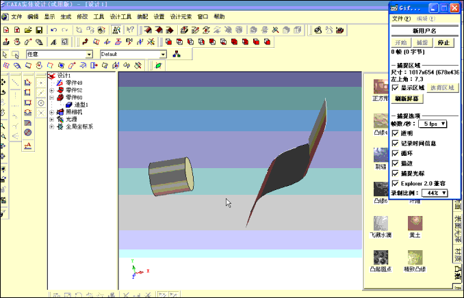Expand the 光源 tree node
The width and height of the screenshot is (464, 298).
(x=52, y=120)
